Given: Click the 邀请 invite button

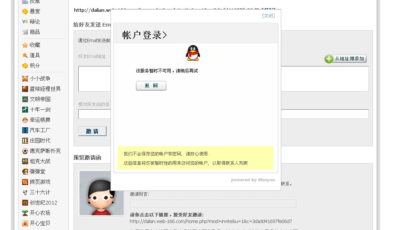Looking at the screenshot, I should click(x=92, y=131).
